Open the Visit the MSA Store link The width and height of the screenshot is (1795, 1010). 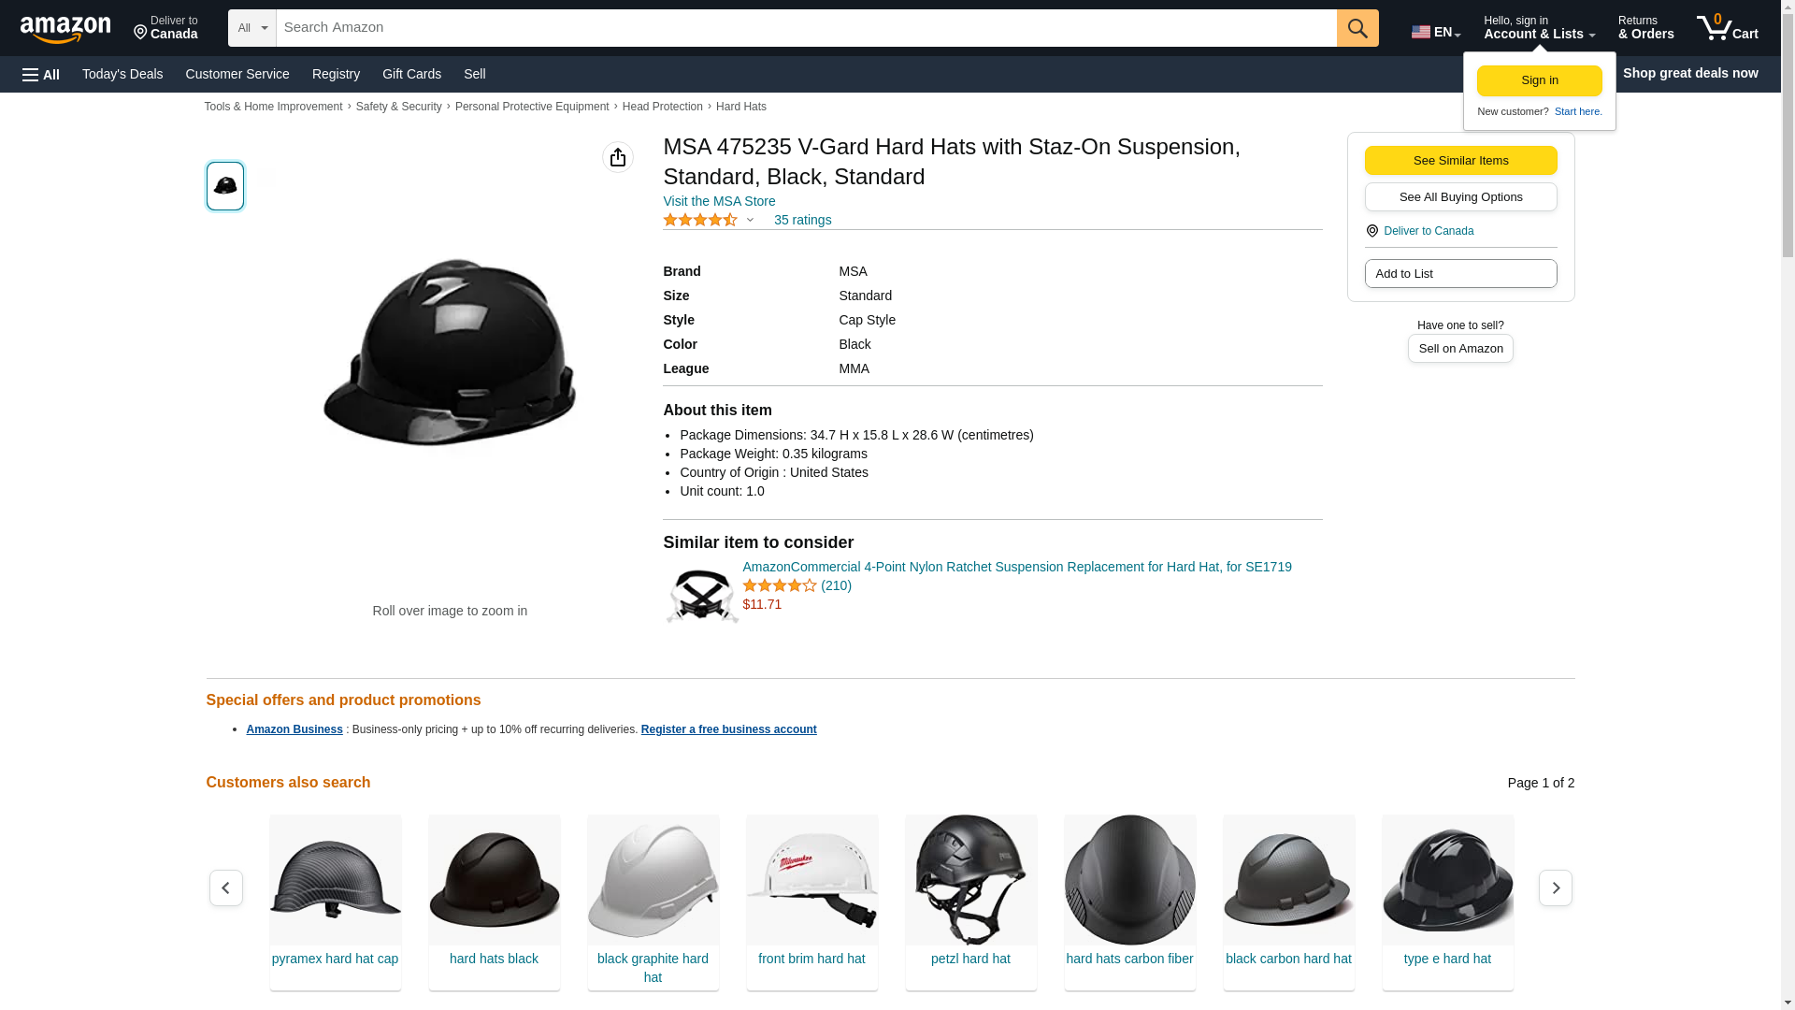click(719, 201)
